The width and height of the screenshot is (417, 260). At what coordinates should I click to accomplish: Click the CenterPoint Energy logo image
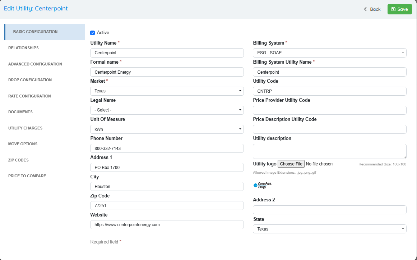tap(263, 185)
